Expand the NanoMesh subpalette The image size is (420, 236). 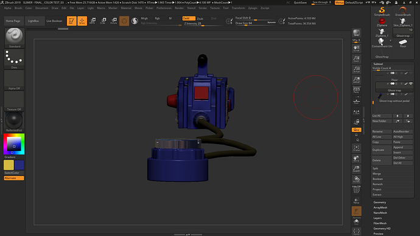[380, 213]
